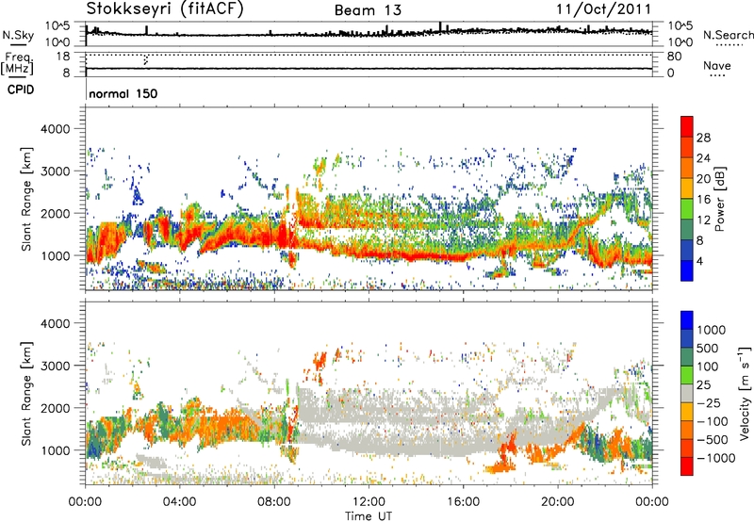Click the '500' Velocity colorbar value
Screen dimensions: 754x522
click(710, 349)
